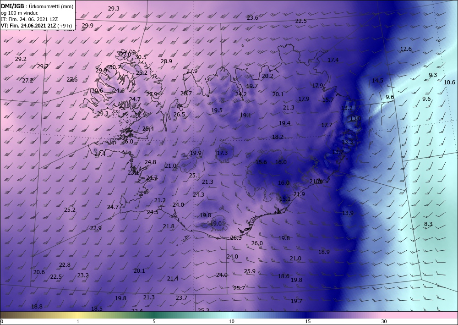
Task: Click the 20.2 map value
Action: [267, 76]
